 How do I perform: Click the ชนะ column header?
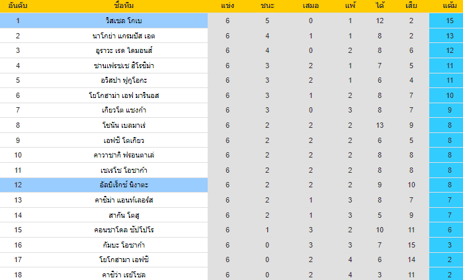(267, 6)
